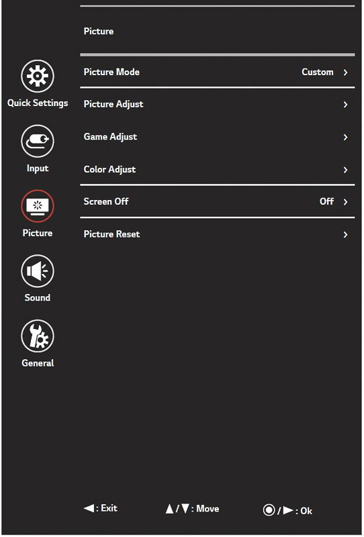Screen dimensions: 364x537
Task: Open the Color Adjust menu item
Action: point(218,170)
